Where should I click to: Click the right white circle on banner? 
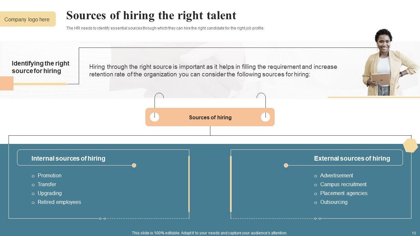(265, 117)
